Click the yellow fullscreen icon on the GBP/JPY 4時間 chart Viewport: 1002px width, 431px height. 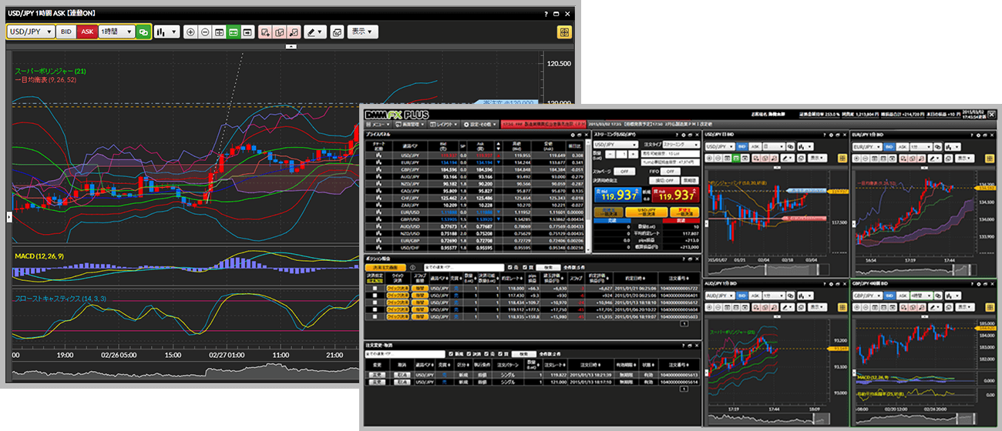tap(989, 306)
